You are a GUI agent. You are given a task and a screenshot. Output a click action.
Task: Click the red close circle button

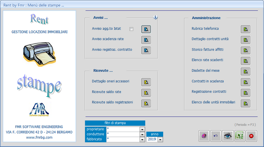pos(251,136)
